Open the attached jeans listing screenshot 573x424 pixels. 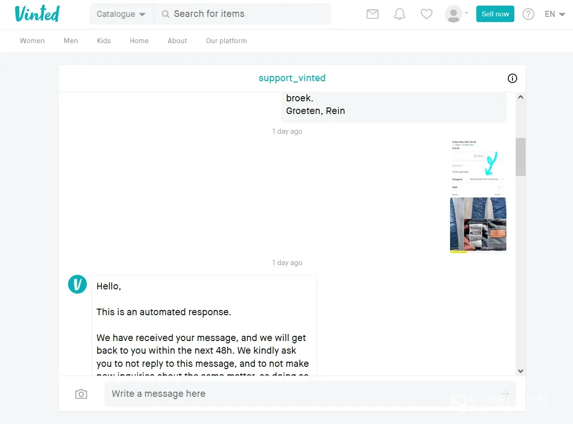(x=478, y=196)
